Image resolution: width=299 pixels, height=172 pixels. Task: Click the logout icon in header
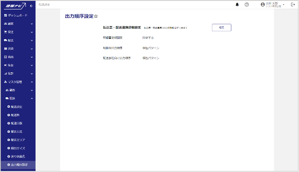293,5
